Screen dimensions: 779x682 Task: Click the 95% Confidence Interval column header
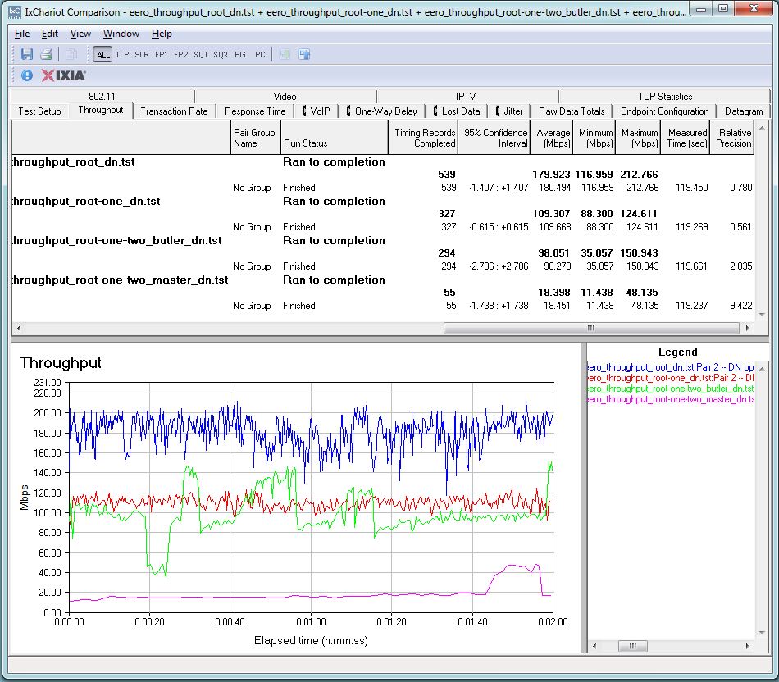click(x=494, y=138)
